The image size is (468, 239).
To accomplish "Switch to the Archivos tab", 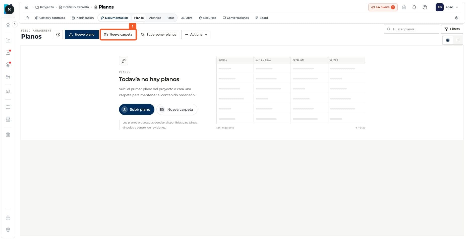I will [155, 18].
